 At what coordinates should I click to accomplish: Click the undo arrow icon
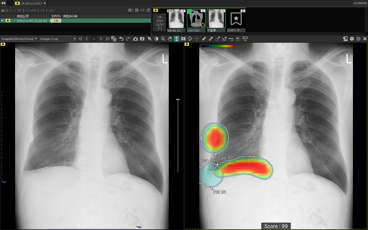tap(121, 39)
